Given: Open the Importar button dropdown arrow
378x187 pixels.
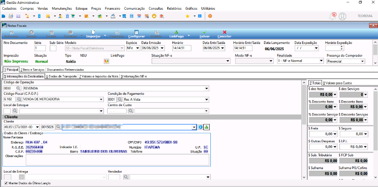Looking at the screenshot, I should pos(105,35).
